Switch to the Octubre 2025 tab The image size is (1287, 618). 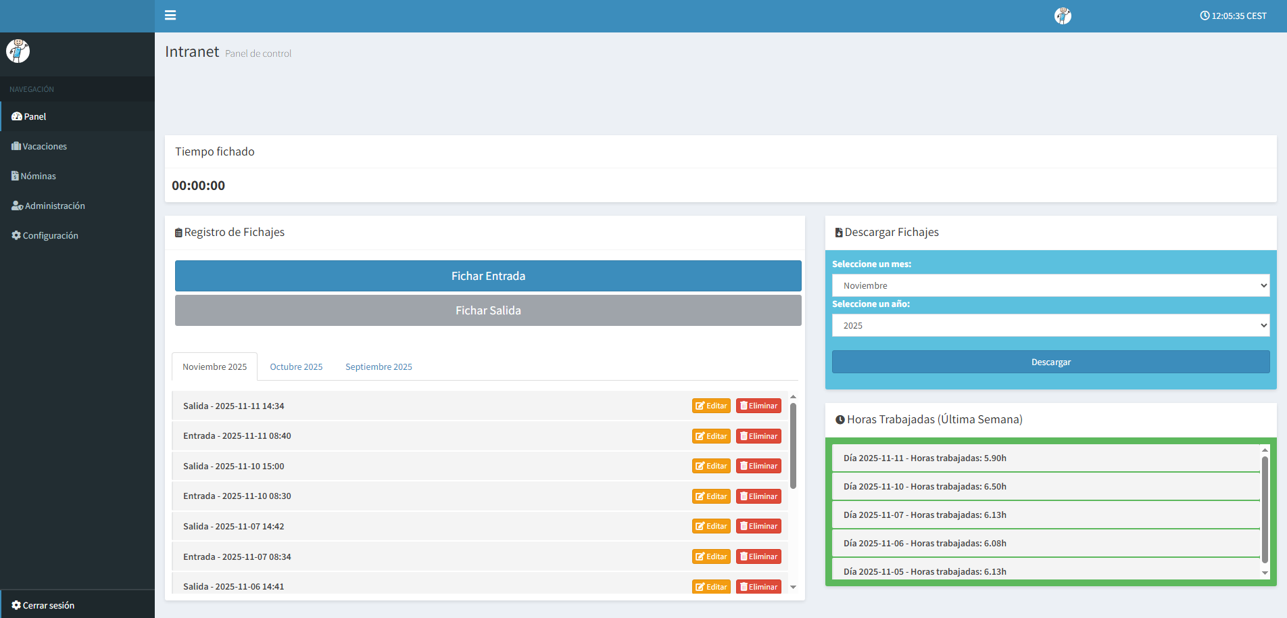296,366
